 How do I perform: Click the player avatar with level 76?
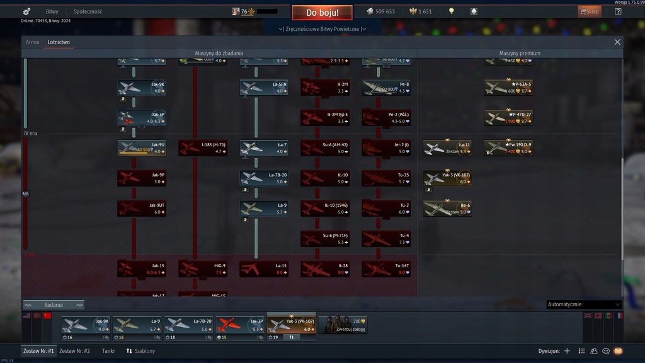point(236,11)
